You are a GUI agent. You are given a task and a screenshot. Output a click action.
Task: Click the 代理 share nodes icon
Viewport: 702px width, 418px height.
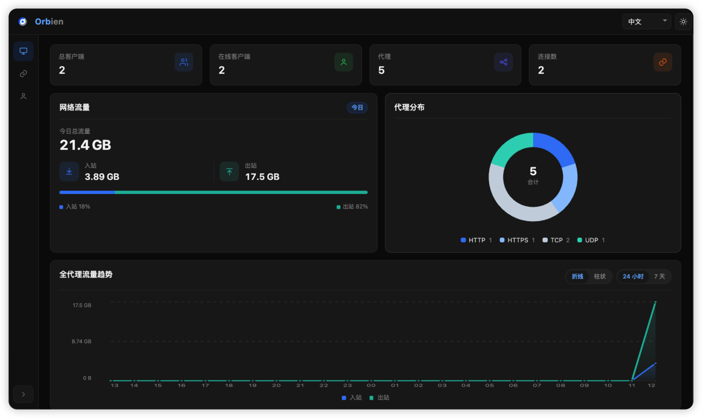tap(504, 62)
